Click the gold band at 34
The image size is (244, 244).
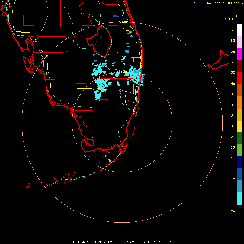click(239, 114)
